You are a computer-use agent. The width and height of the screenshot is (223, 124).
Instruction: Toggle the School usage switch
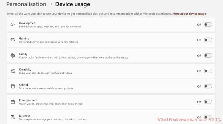pos(208,87)
